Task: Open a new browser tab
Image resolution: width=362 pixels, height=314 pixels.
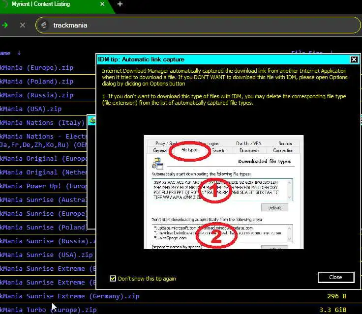Action: pyautogui.click(x=120, y=4)
